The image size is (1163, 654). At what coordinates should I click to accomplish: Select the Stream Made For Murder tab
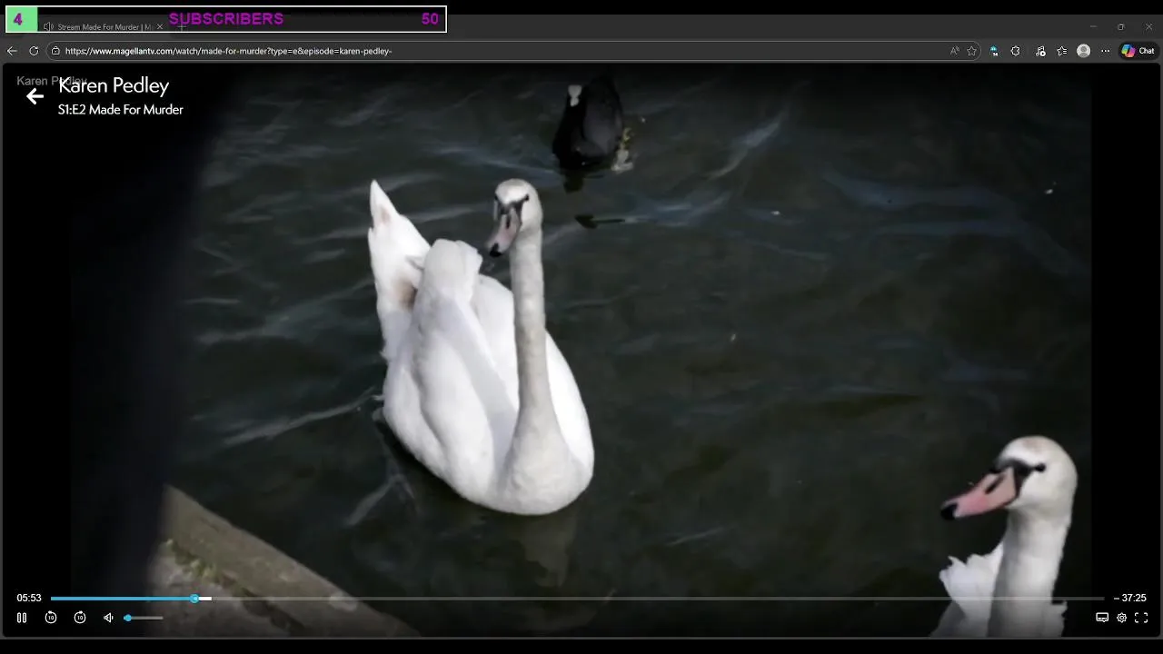pos(103,26)
